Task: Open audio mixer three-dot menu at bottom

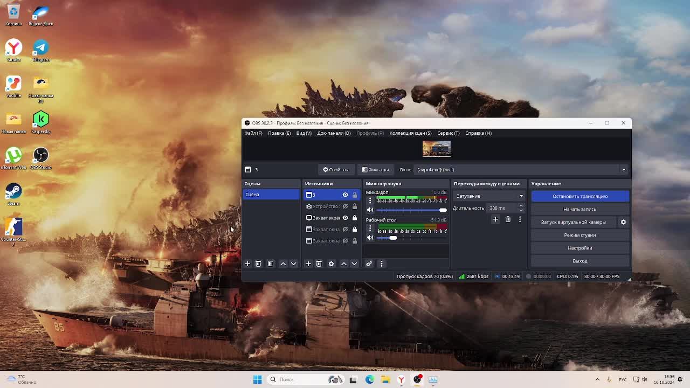Action: 382,264
